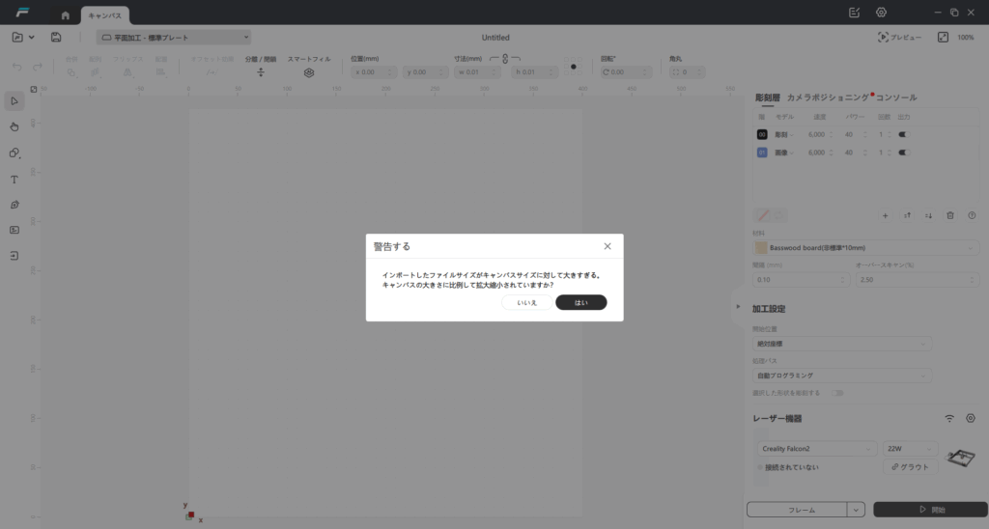Toggle output switch for layer 01
This screenshot has width=989, height=529.
(x=904, y=153)
